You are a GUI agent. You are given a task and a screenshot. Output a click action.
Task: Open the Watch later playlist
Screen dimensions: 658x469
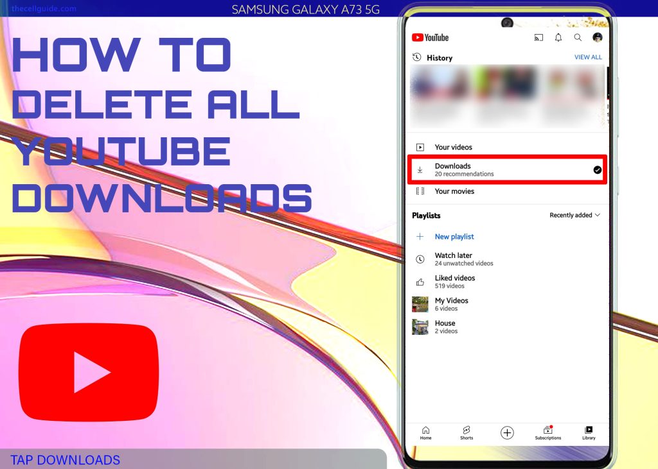[508, 259]
